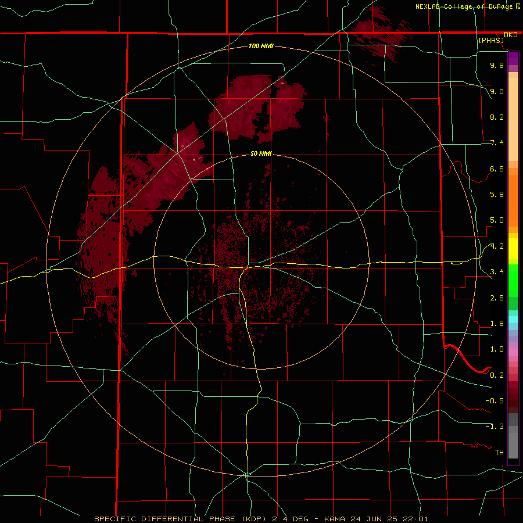This screenshot has width=523, height=523.
Task: Click the 9.0 legend value
Action: click(x=497, y=91)
